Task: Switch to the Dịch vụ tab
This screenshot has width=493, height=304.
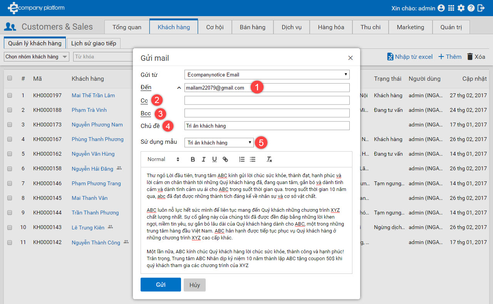Action: [292, 27]
